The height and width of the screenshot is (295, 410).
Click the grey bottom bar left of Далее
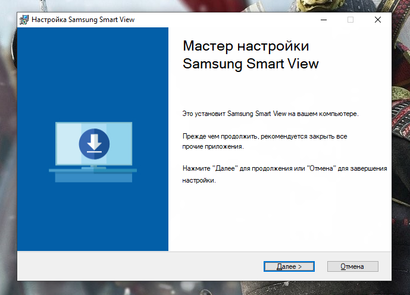[x=137, y=266]
